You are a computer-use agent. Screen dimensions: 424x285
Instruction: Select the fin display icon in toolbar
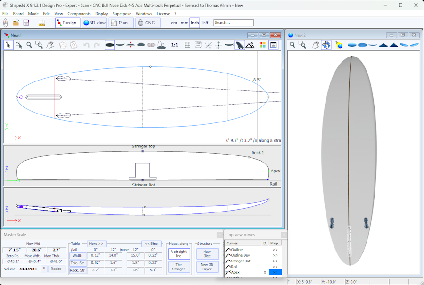pyautogui.click(x=240, y=45)
